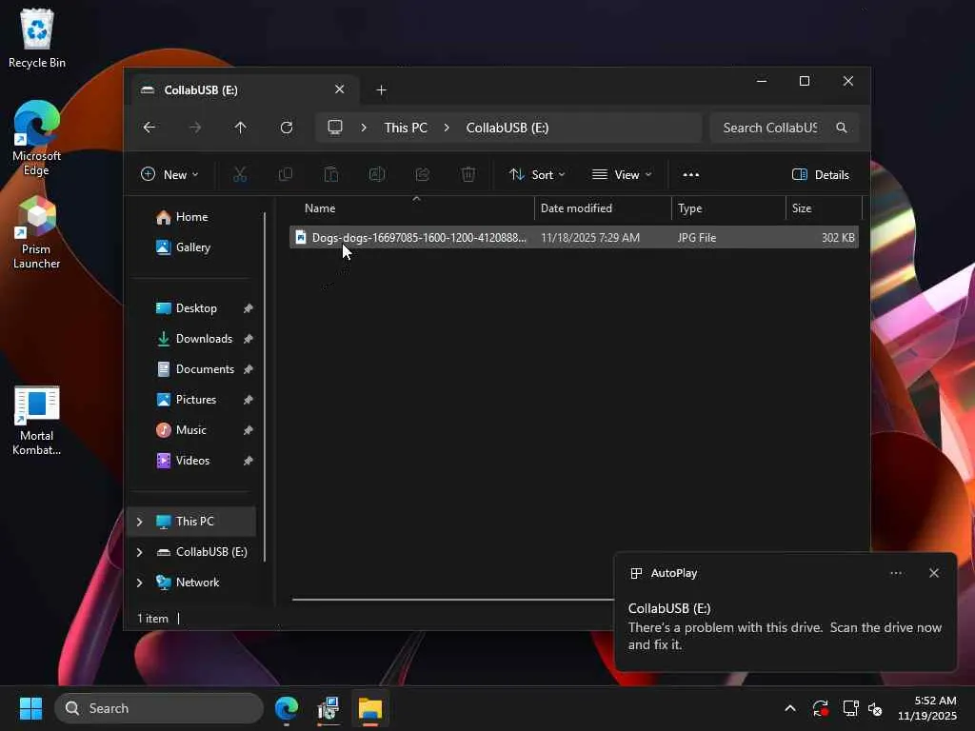Click the Share toolbar icon
The image size is (975, 731).
tap(422, 175)
